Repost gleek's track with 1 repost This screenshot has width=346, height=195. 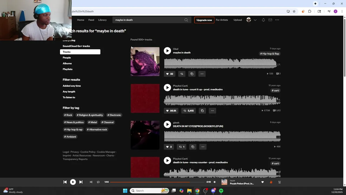point(181,147)
